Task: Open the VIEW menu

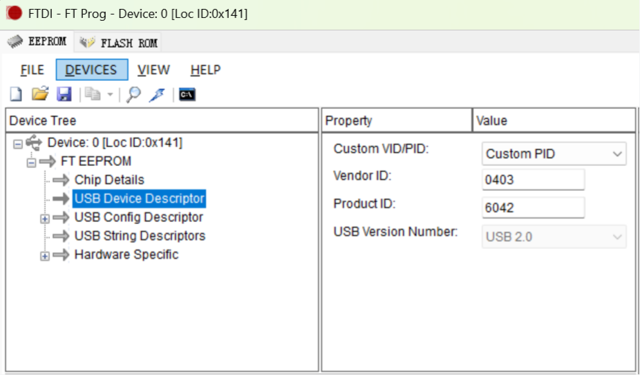Action: [153, 70]
